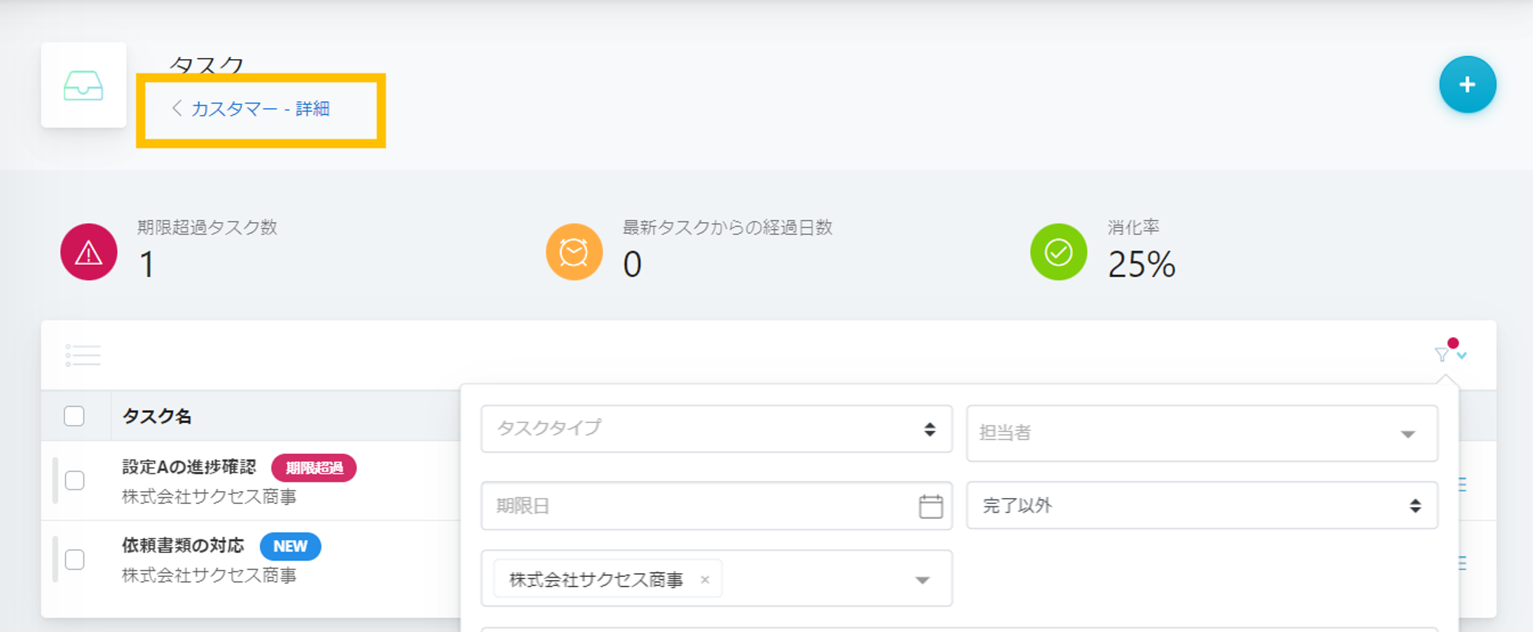Viewport: 1533px width, 632px height.
Task: Click the 25% 消化率 value
Action: 1141,264
